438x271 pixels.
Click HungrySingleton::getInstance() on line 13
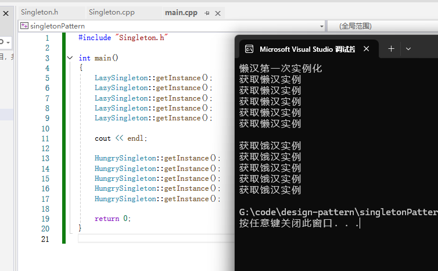click(x=157, y=158)
